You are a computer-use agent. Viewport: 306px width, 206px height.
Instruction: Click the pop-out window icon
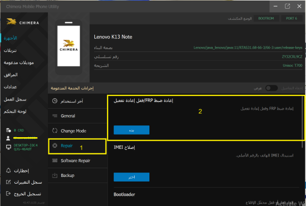point(287,7)
